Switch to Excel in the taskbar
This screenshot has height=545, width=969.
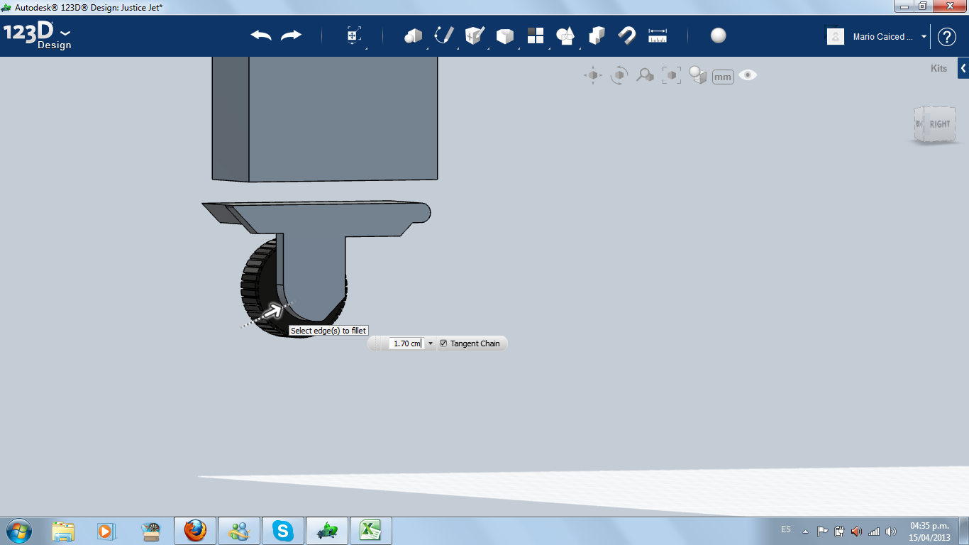pyautogui.click(x=371, y=531)
